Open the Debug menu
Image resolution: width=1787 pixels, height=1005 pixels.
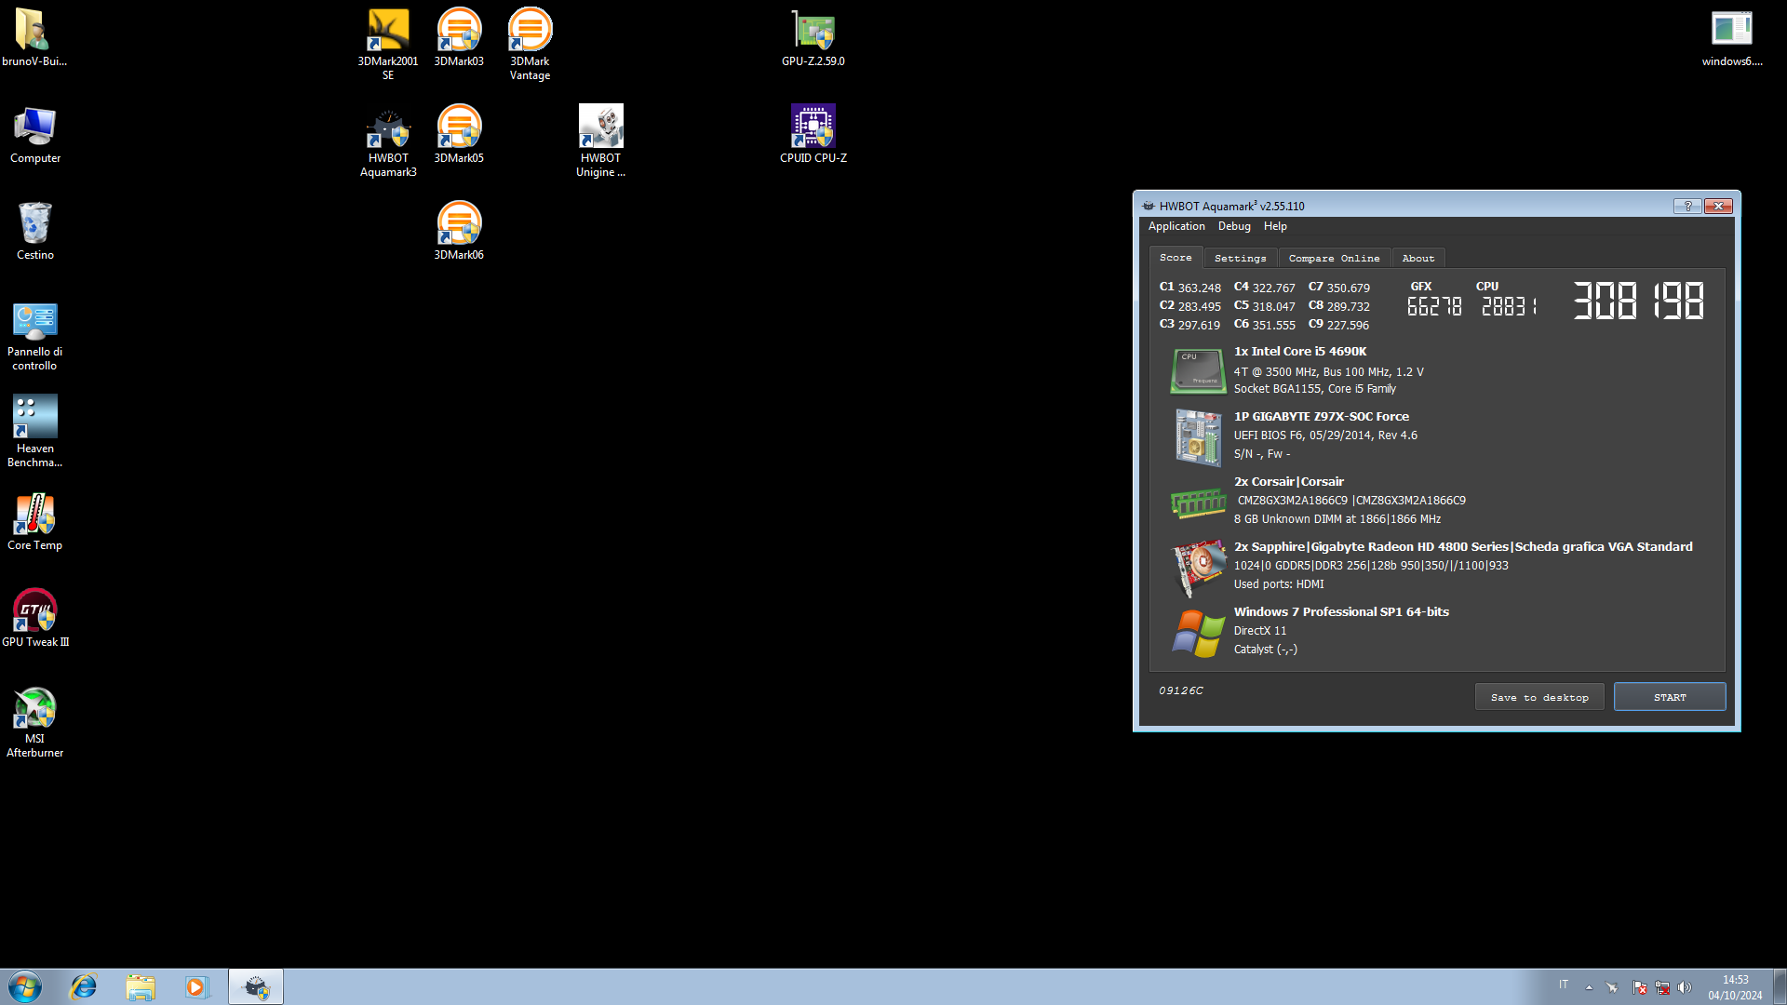1234,226
